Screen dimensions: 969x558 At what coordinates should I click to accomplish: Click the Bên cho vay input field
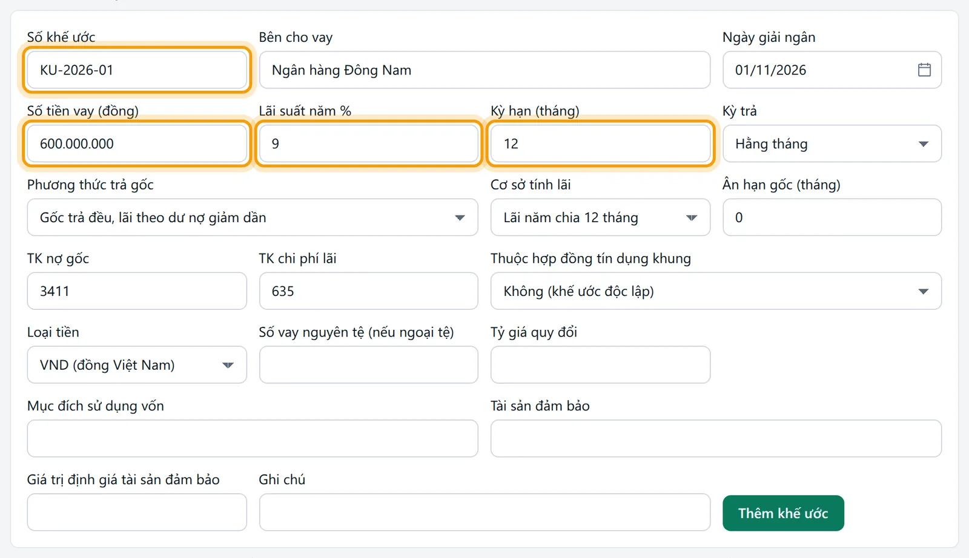[x=484, y=70]
